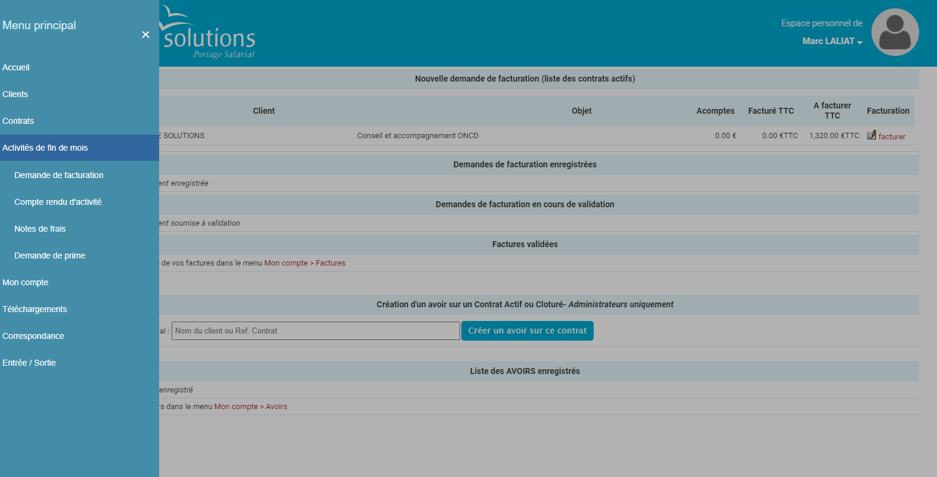
Task: Open Demande de facturation submenu item
Action: [59, 175]
